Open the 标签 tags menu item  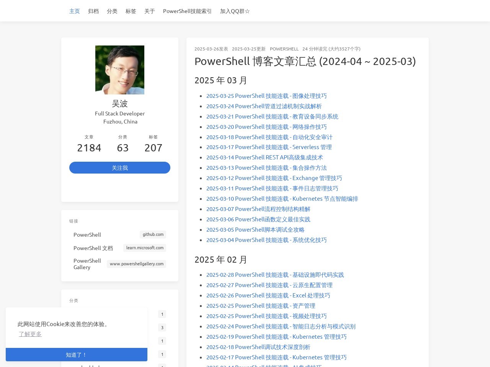[x=131, y=11]
